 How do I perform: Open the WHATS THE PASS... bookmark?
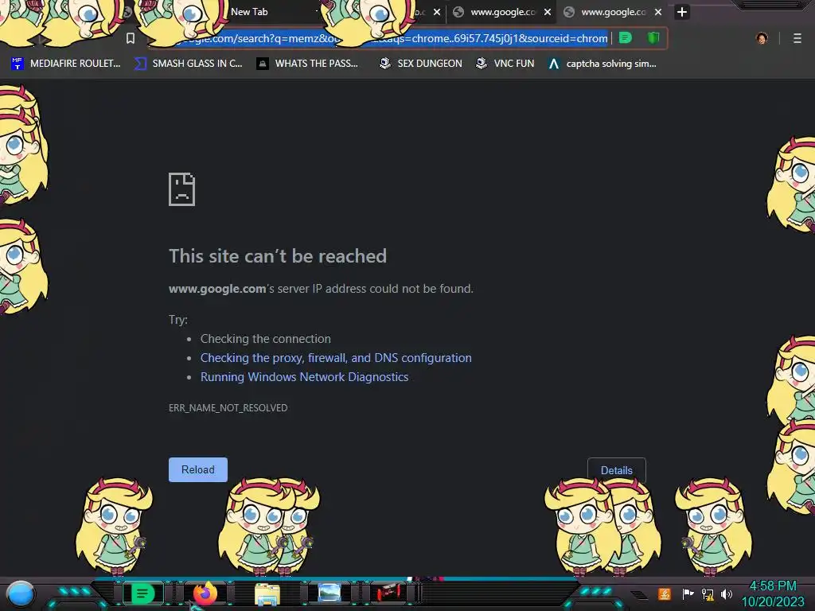coord(307,64)
